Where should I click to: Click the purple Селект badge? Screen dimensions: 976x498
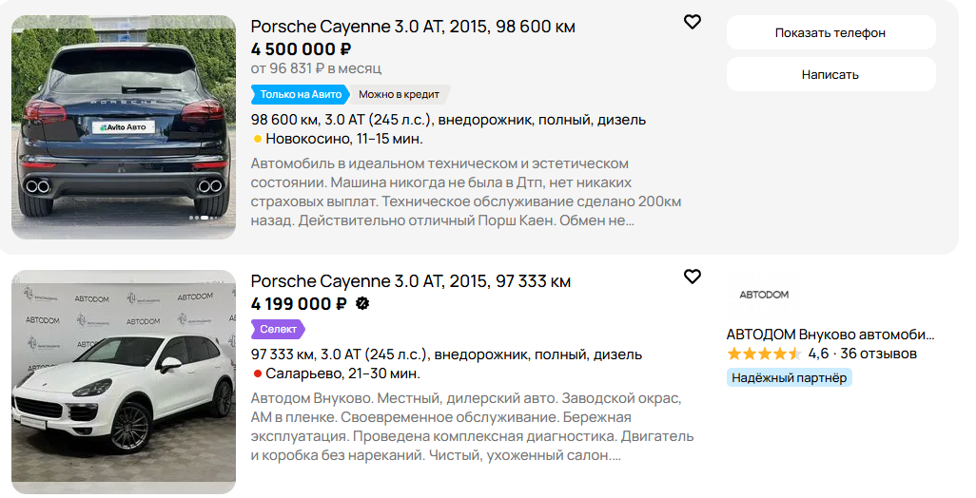279,329
